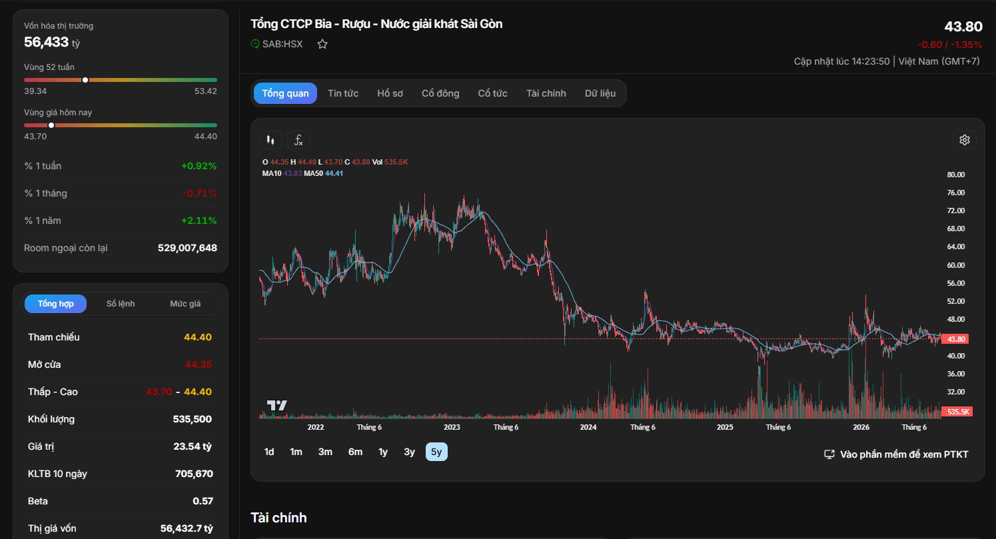Switch to the Dữ liệu tab

click(600, 93)
